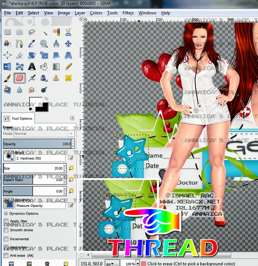Select the Flip tool
The height and width of the screenshot is (266, 258).
(x=8, y=67)
